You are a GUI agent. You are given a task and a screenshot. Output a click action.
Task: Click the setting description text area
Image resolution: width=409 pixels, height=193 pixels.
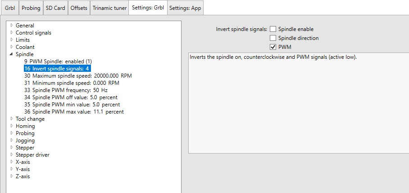pyautogui.click(x=299, y=103)
